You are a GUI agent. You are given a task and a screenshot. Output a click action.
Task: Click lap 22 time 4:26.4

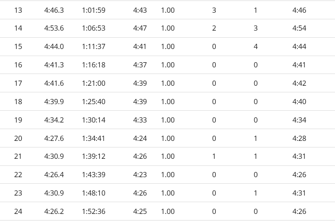[54, 175]
